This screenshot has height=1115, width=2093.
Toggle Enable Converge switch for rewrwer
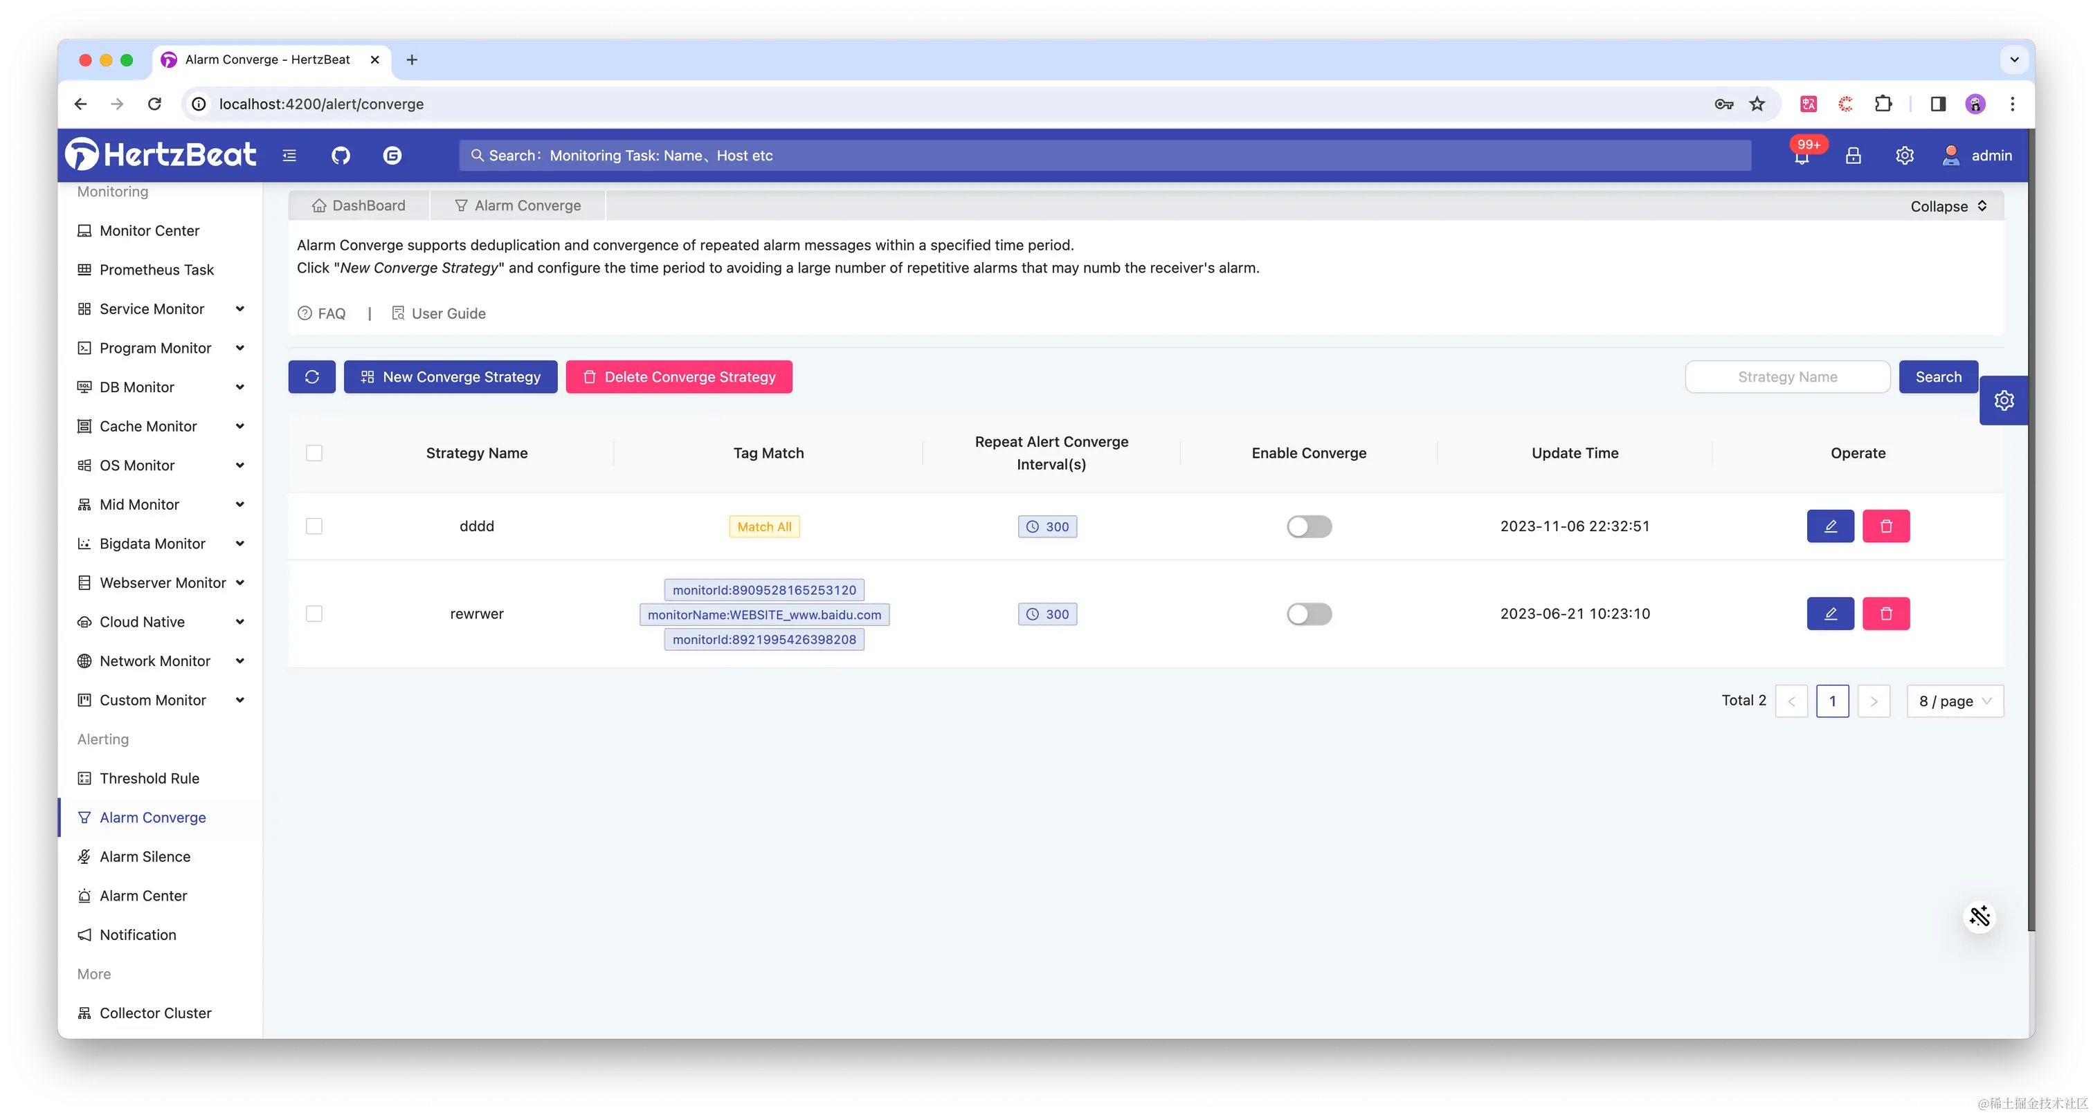pyautogui.click(x=1309, y=614)
